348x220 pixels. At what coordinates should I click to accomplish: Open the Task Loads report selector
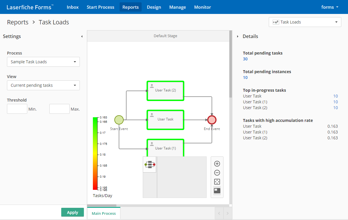[x=305, y=22]
